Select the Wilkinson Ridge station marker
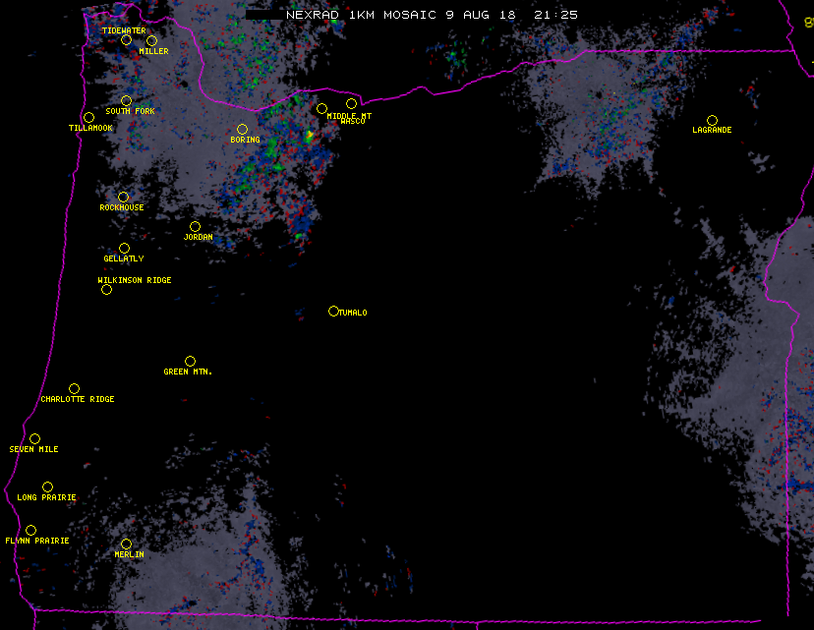The height and width of the screenshot is (630, 814). pos(106,289)
